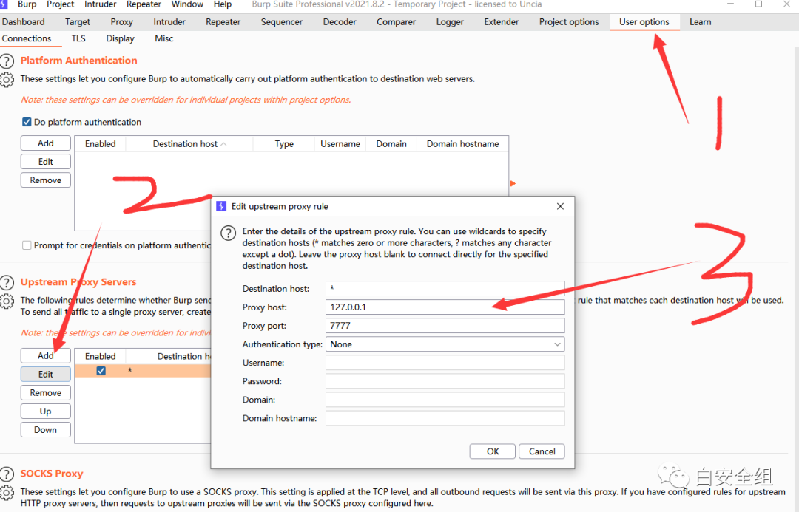
Task: Open SOCKS Proxy gear options
Action: click(x=7, y=493)
